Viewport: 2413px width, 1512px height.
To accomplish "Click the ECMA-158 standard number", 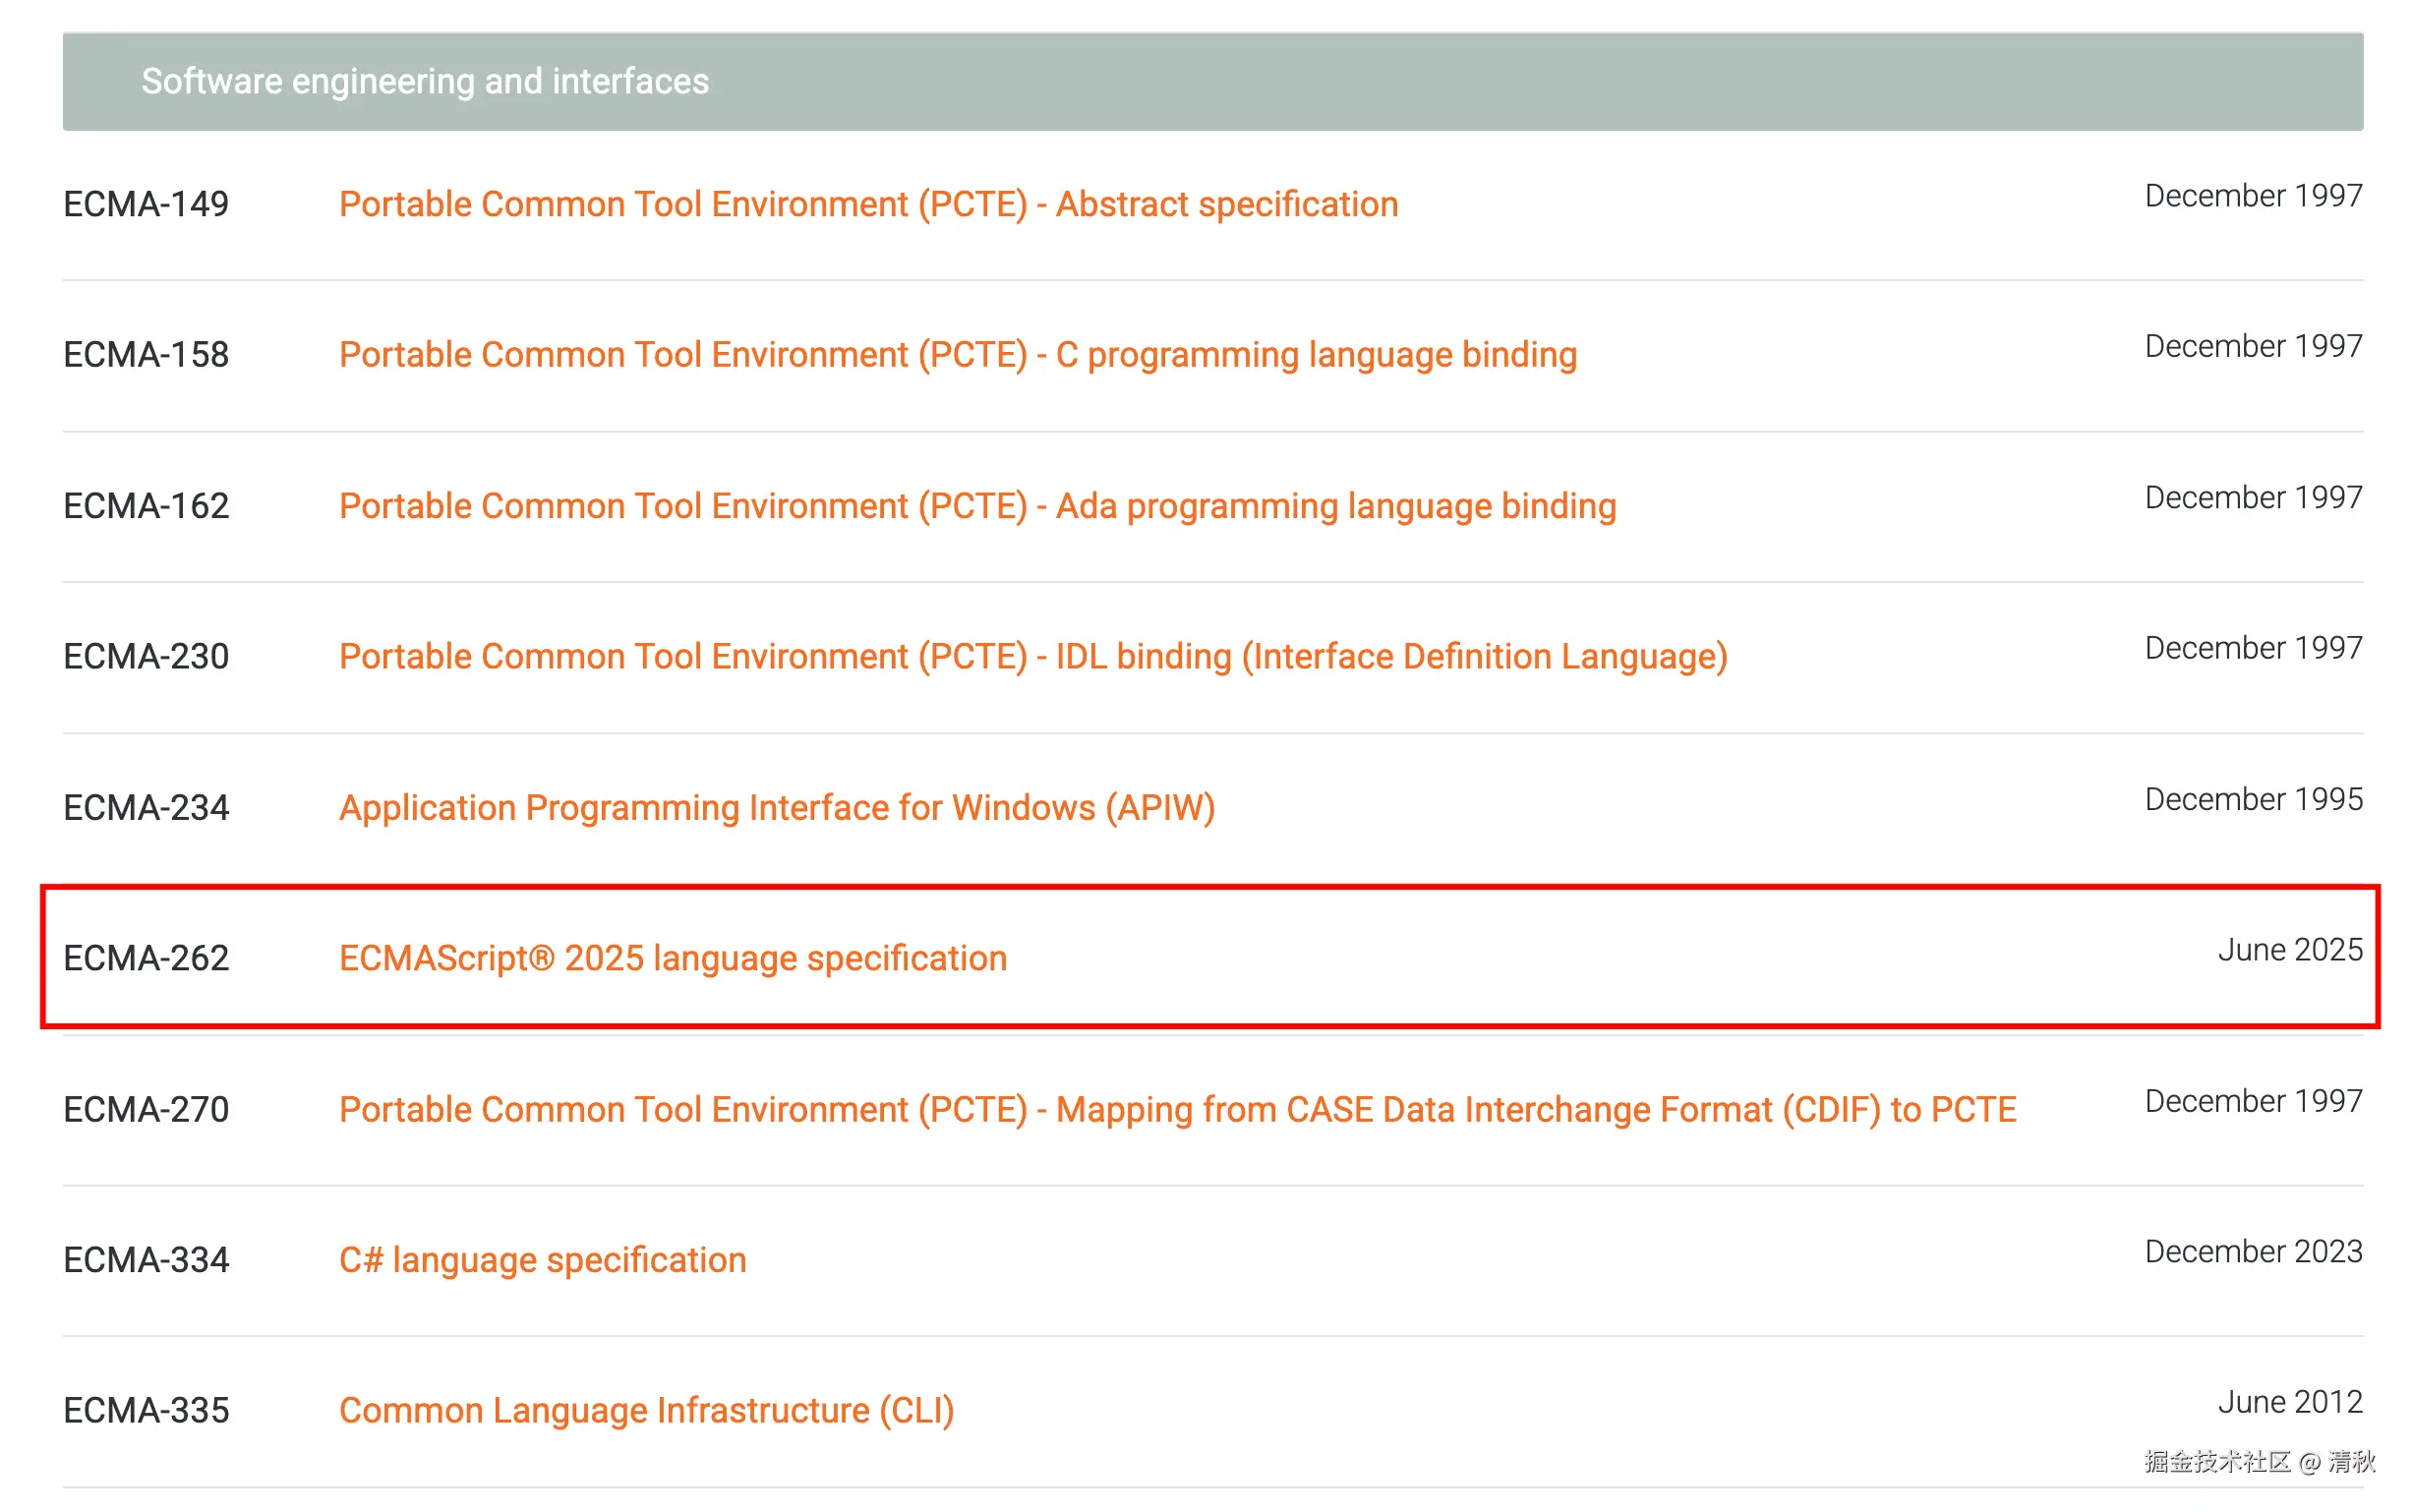I will [146, 355].
